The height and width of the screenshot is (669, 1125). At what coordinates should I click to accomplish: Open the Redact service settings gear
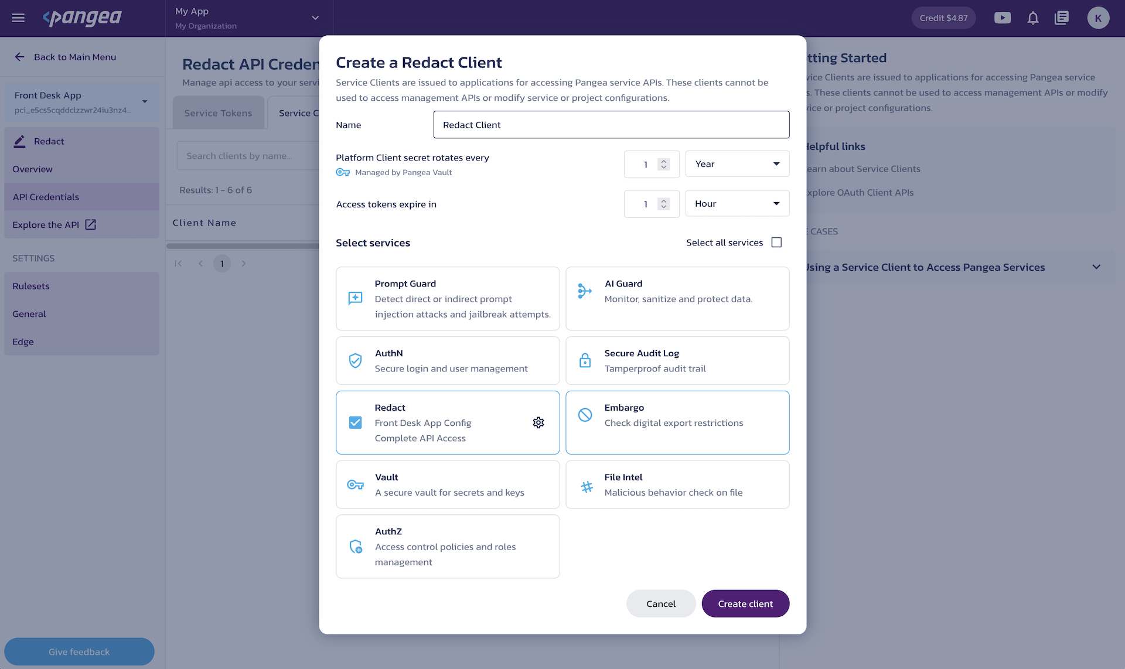(x=538, y=422)
